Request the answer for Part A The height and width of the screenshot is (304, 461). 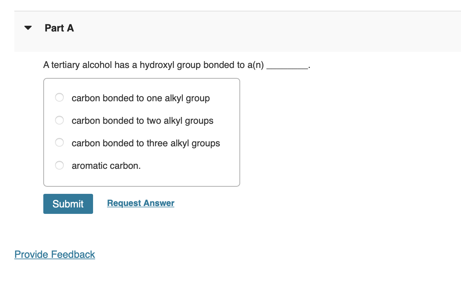tap(140, 203)
